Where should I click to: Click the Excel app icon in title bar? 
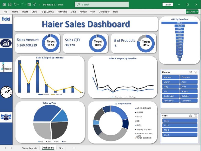pos(4,5)
